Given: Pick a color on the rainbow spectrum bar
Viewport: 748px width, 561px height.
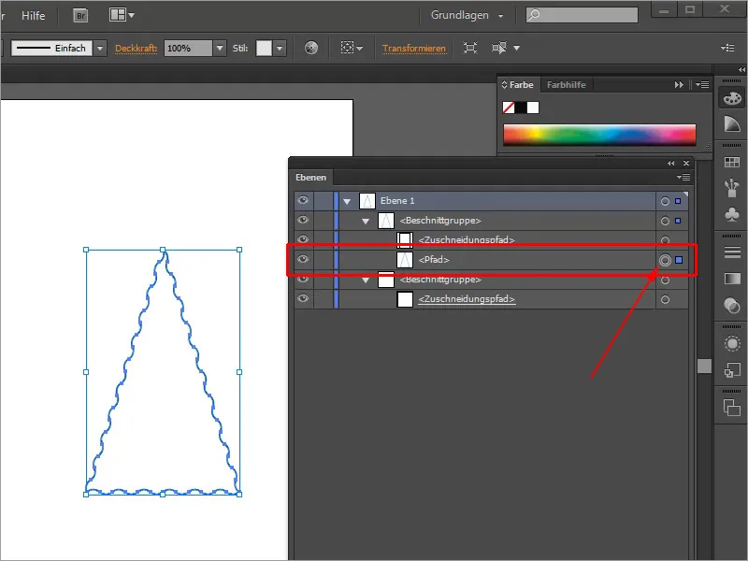Looking at the screenshot, I should (598, 135).
